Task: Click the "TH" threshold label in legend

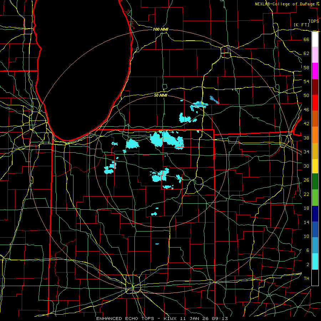Action: [306, 279]
